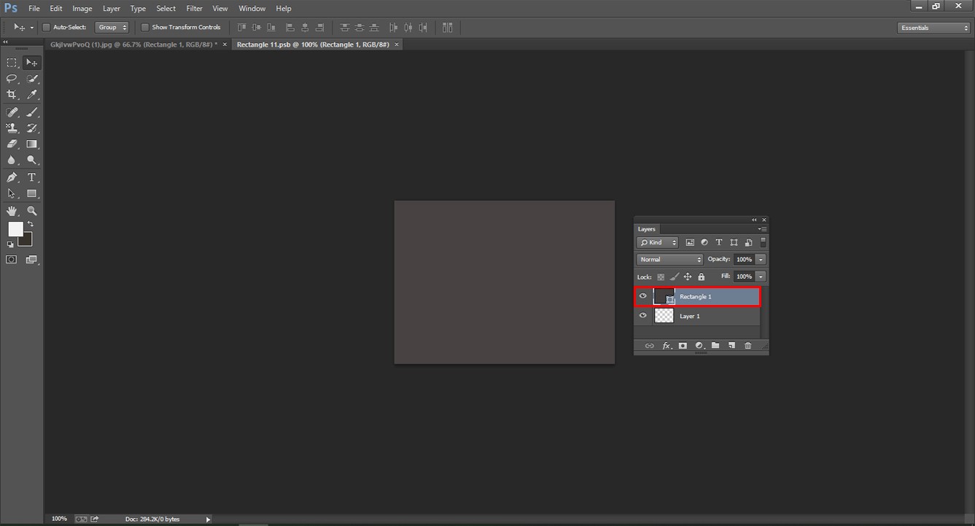This screenshot has height=526, width=975.
Task: Click the foreground color swatch
Action: click(x=15, y=230)
